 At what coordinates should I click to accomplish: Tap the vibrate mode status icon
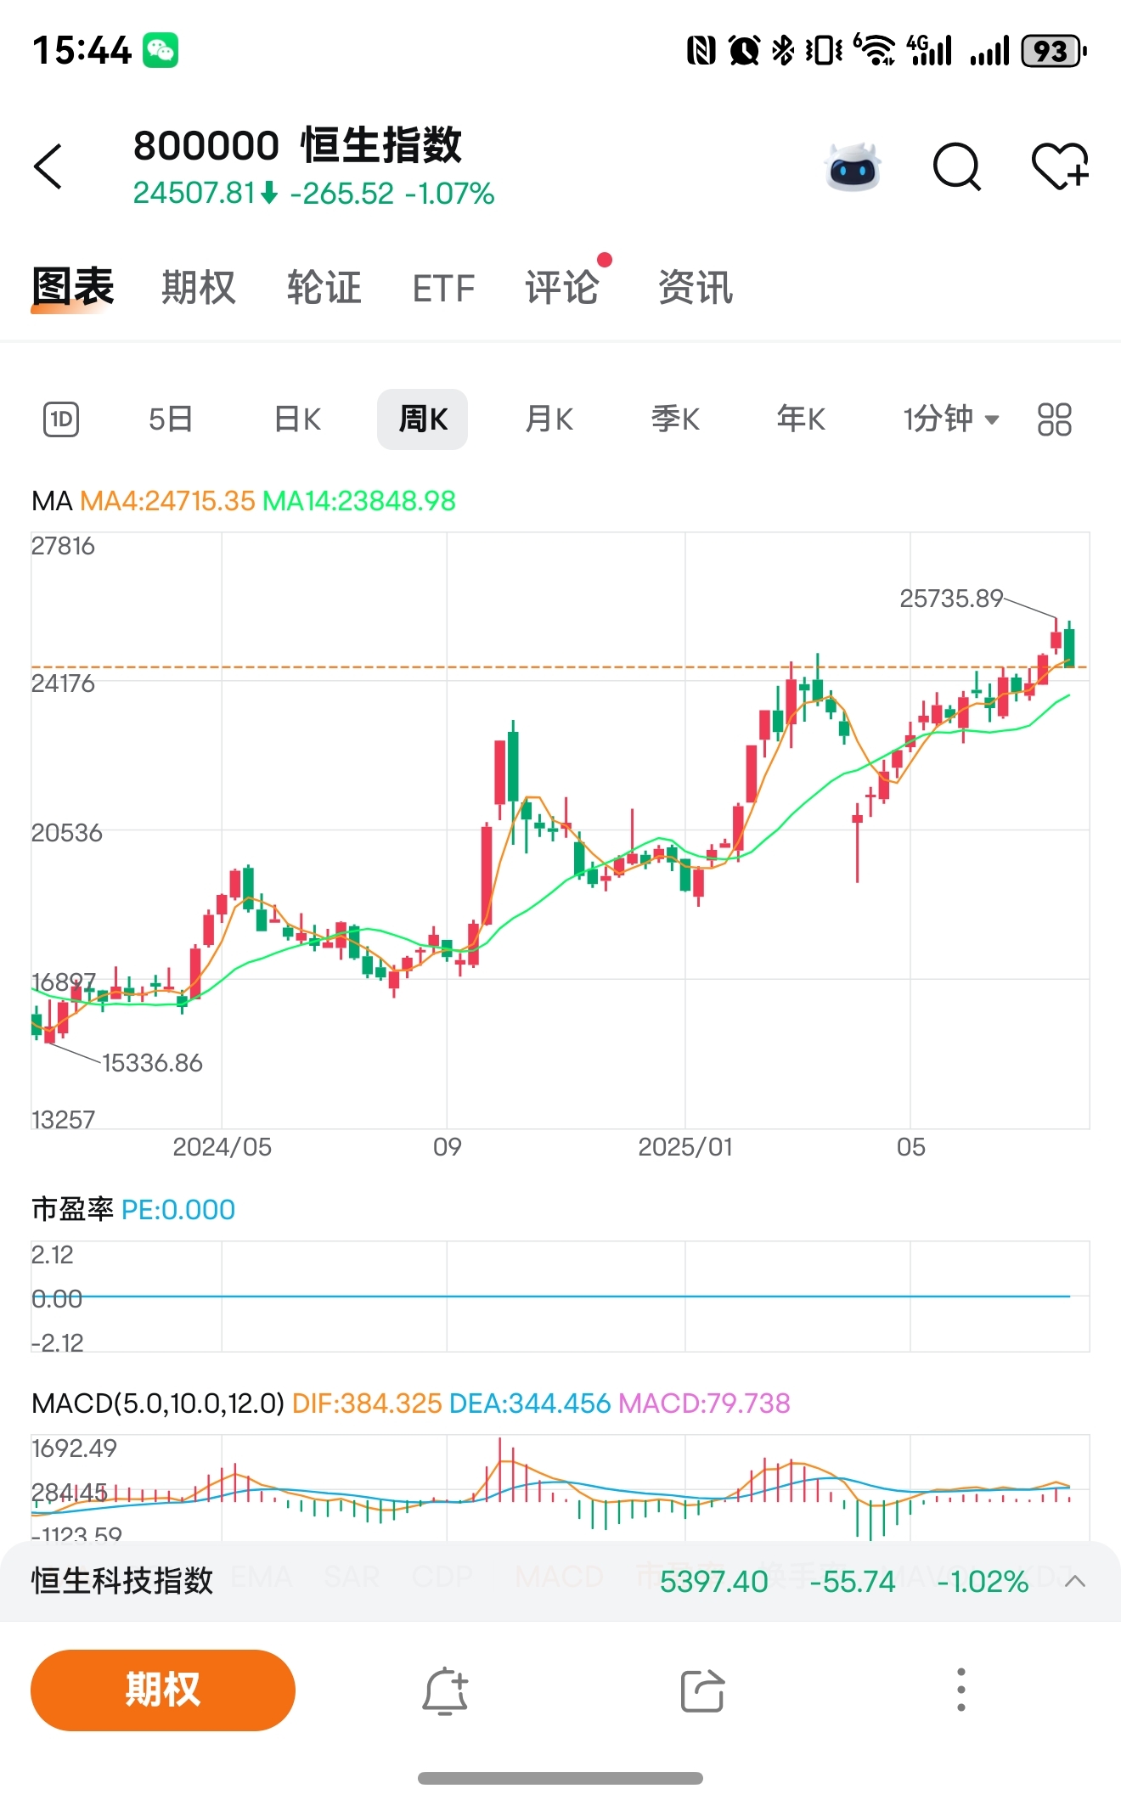point(824,51)
